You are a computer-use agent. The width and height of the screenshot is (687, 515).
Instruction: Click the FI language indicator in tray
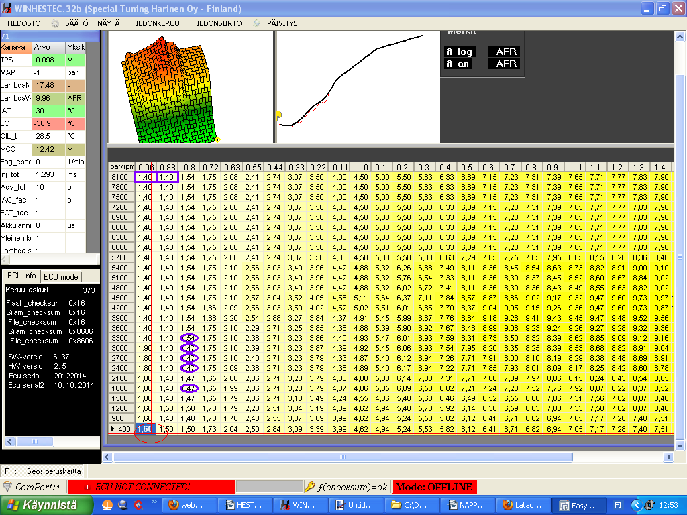(618, 505)
